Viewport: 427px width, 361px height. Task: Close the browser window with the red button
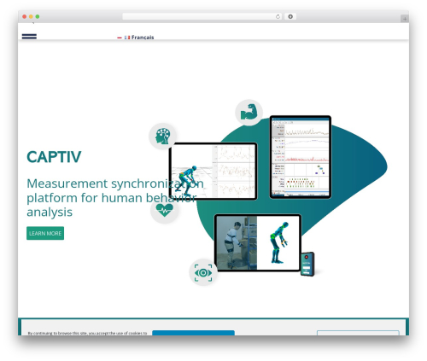pyautogui.click(x=25, y=16)
